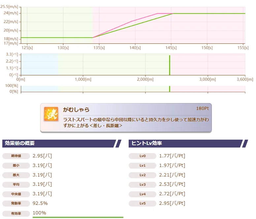Select the がむしゃら skill name
Image resolution: width=256 pixels, height=219 pixels.
click(x=76, y=109)
